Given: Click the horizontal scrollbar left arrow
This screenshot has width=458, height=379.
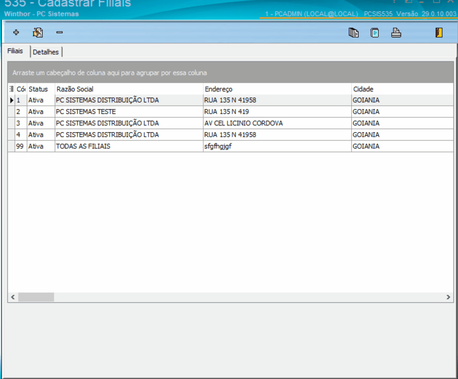Looking at the screenshot, I should [x=13, y=297].
